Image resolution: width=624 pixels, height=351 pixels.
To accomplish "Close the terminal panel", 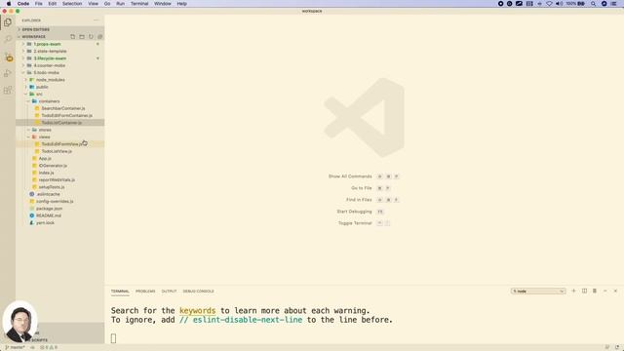I will click(615, 291).
